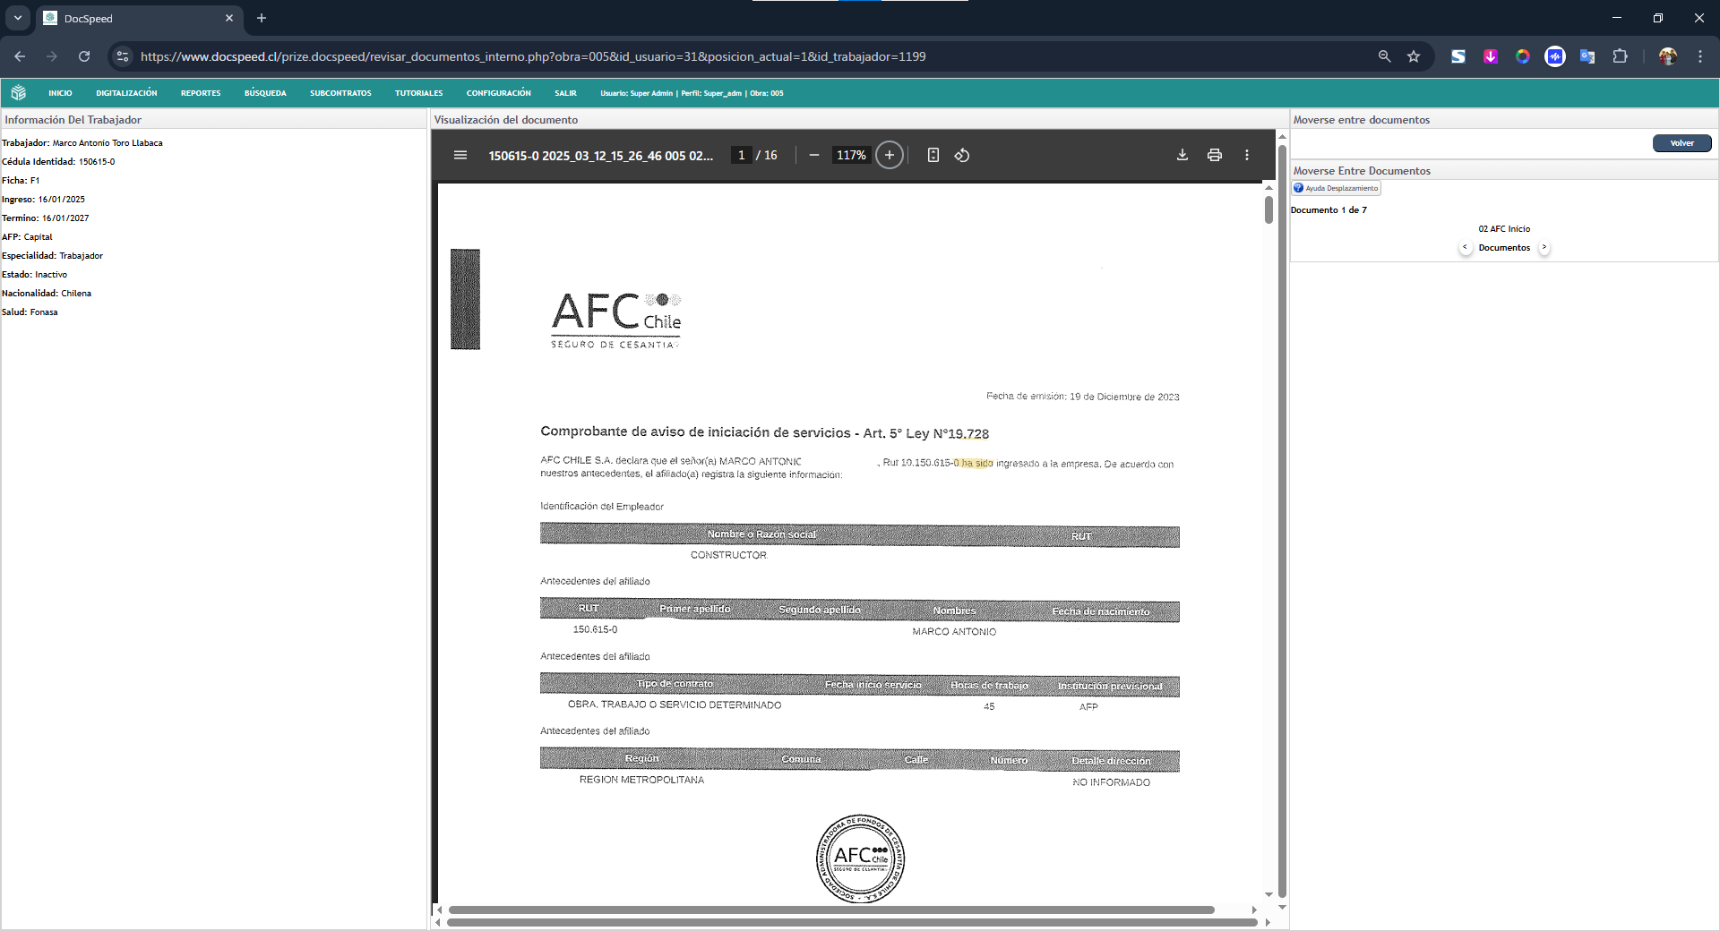Go to previous document with left chevron
Image resolution: width=1720 pixels, height=931 pixels.
(1465, 247)
